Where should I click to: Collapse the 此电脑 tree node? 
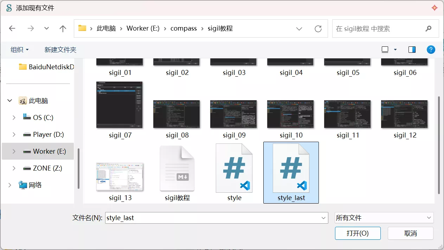pyautogui.click(x=10, y=101)
